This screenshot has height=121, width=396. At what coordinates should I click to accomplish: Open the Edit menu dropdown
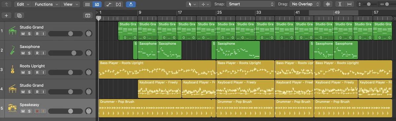click(23, 4)
